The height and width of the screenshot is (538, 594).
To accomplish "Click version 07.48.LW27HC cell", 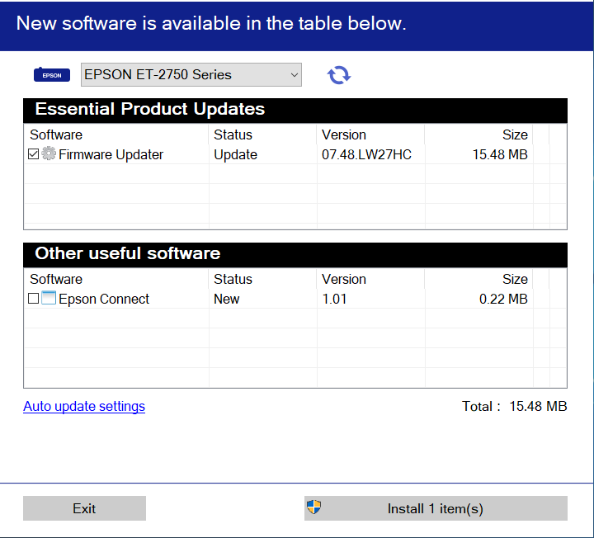I will coord(366,154).
